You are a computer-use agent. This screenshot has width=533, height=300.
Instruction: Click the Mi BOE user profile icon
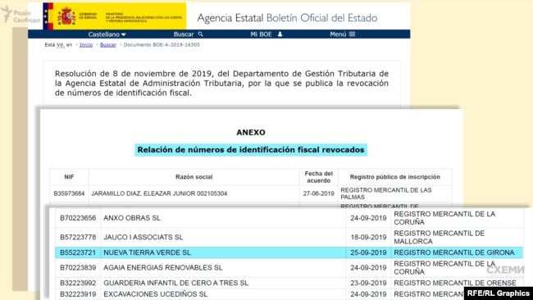coord(280,34)
